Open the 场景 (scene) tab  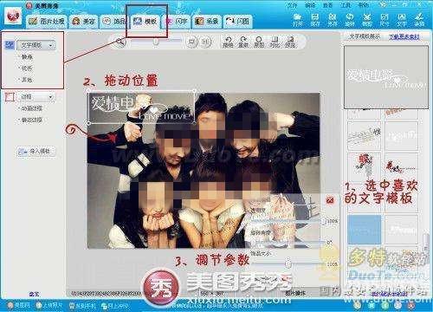tap(207, 22)
